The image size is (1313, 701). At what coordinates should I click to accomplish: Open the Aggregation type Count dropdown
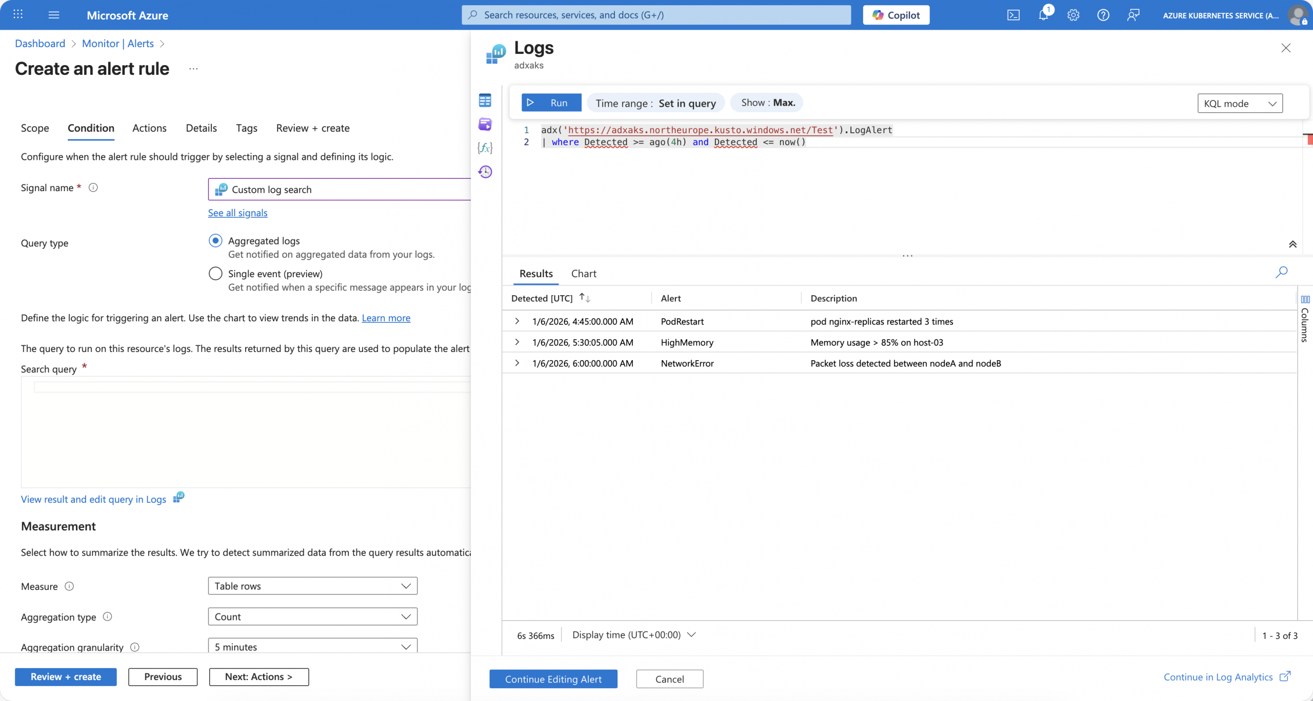[312, 616]
